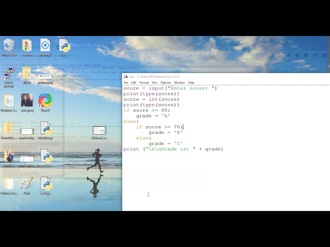Click the line 'score = int(score)'

[x=151, y=99]
